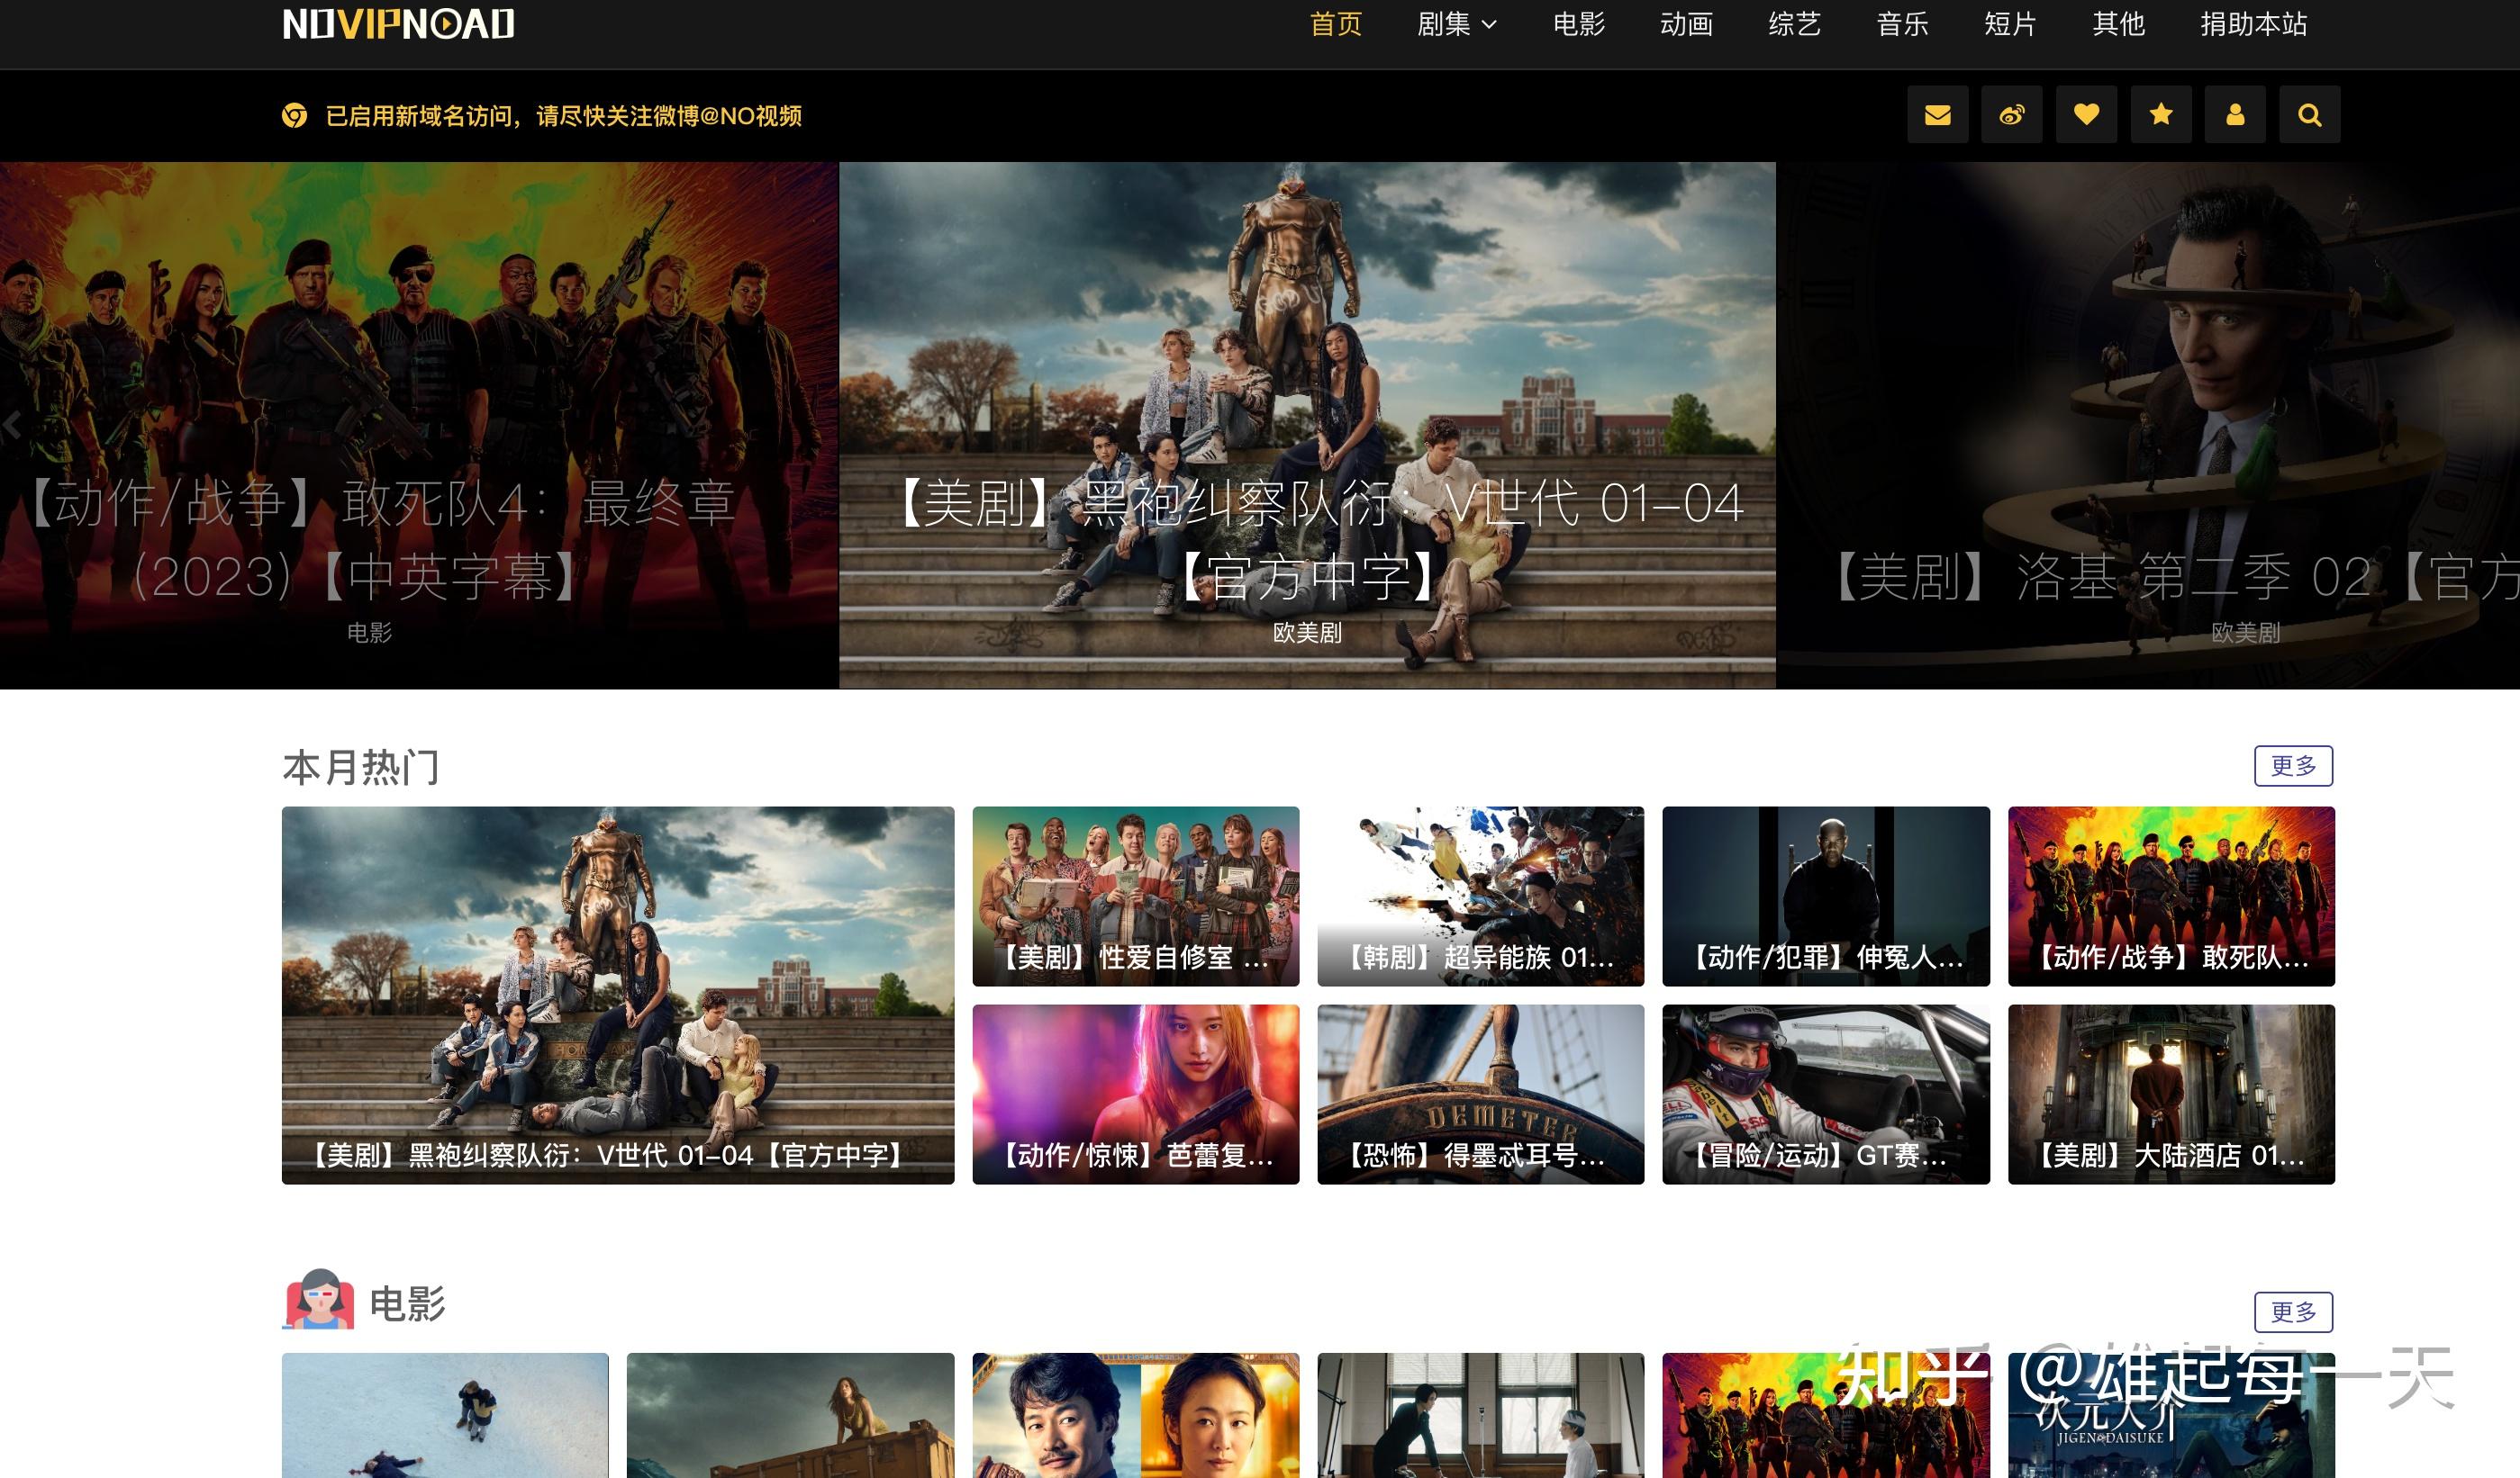Open the snowy aerial scene movie thumbnail
2520x1478 pixels.
(x=445, y=1415)
